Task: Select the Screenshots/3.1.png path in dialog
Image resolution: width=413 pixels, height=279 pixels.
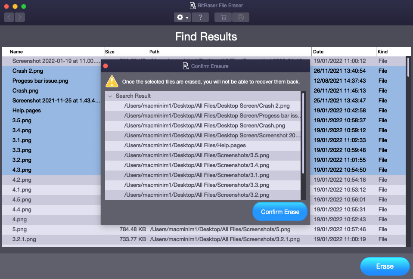Action: click(203, 175)
